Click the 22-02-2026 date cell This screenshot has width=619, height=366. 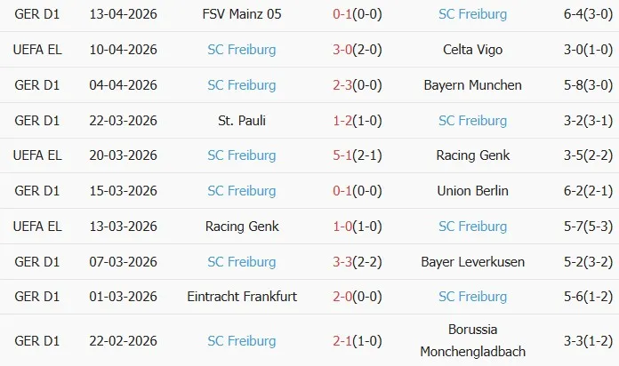124,339
